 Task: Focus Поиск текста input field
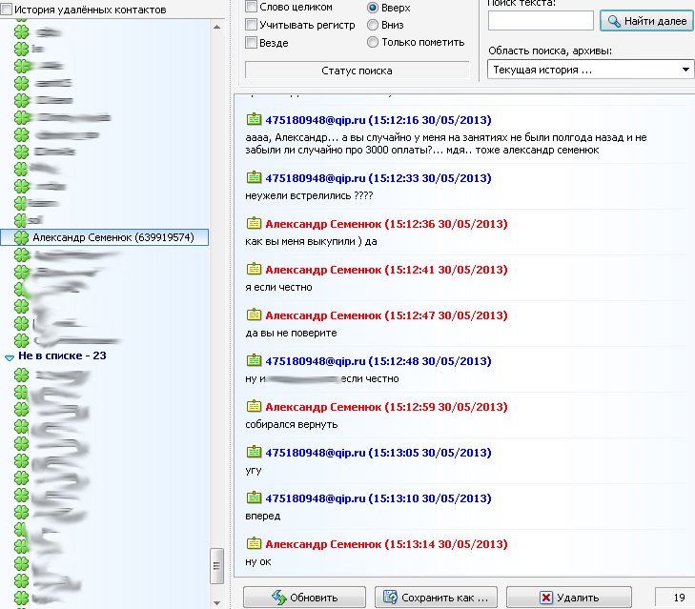(x=541, y=20)
